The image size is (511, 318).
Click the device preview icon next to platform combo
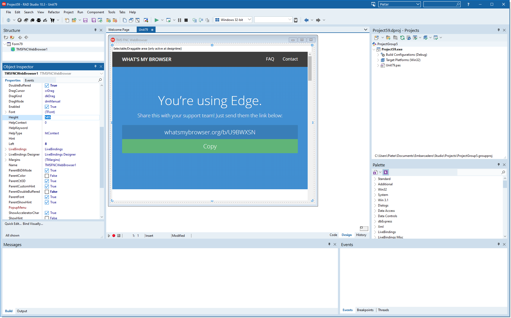[296, 20]
